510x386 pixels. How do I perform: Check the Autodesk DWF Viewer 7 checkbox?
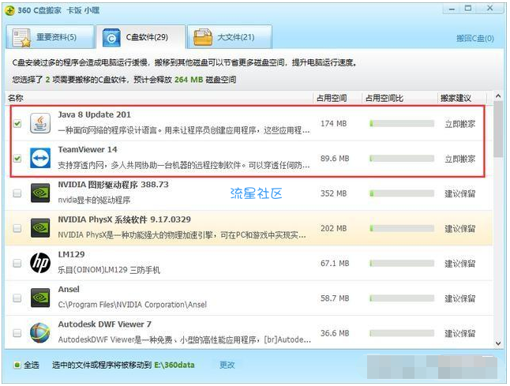click(17, 333)
